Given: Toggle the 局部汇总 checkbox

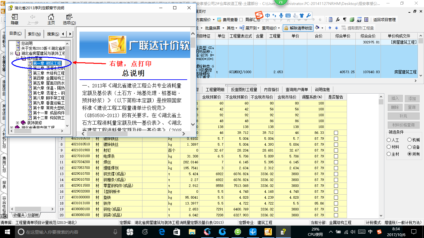Looking at the screenshot, I should point(241,20).
